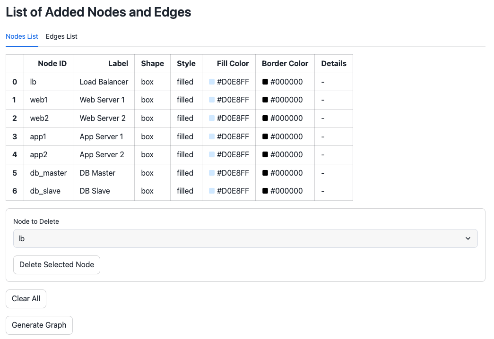Click the 'filled' style cell for app1
This screenshot has height=339, width=494.
[x=186, y=136]
